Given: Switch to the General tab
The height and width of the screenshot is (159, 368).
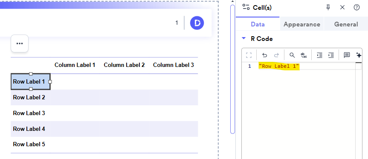Looking at the screenshot, I should coord(346,24).
